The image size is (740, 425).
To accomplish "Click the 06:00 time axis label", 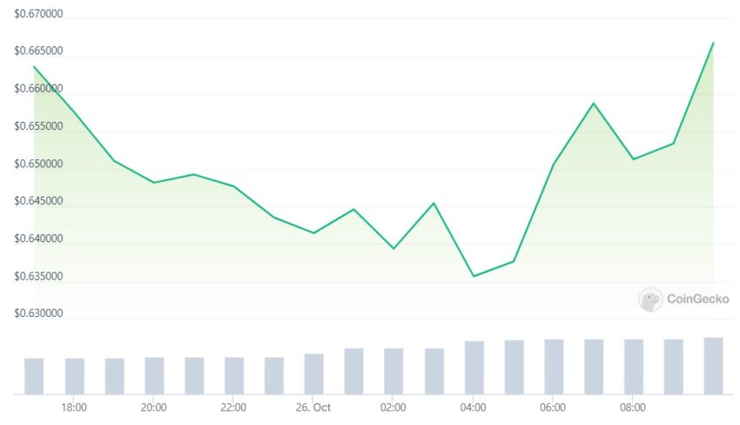I will coord(553,408).
